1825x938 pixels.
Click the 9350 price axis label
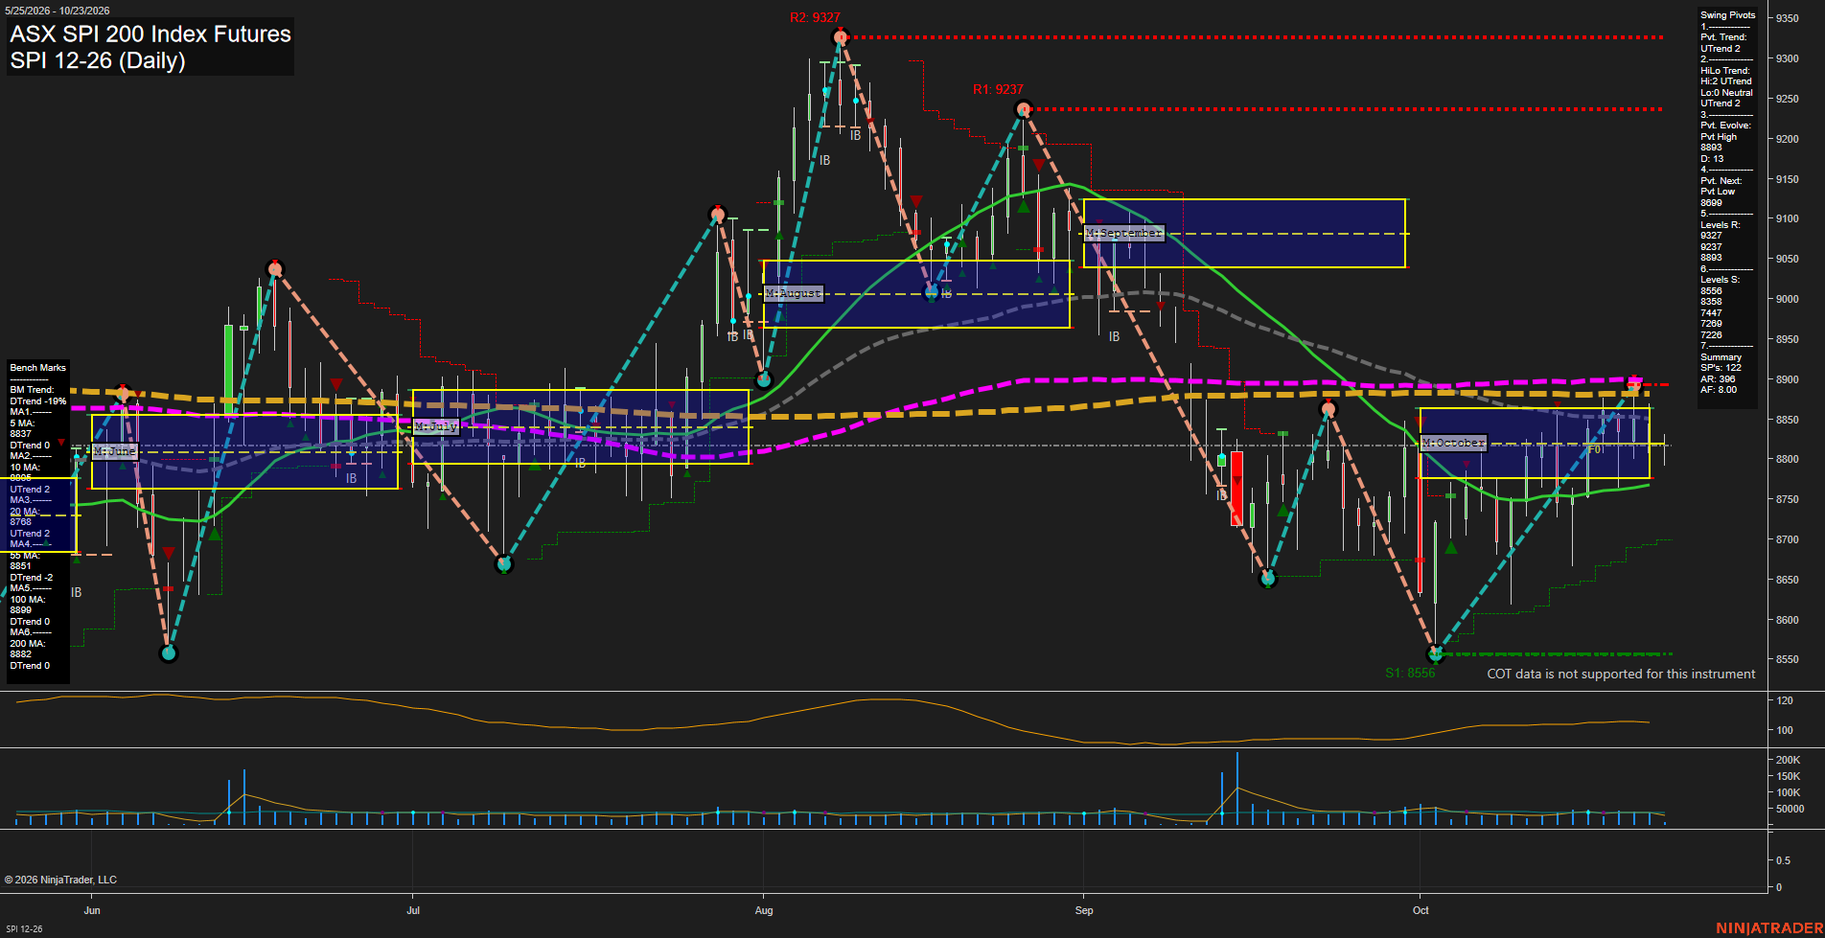[x=1788, y=18]
